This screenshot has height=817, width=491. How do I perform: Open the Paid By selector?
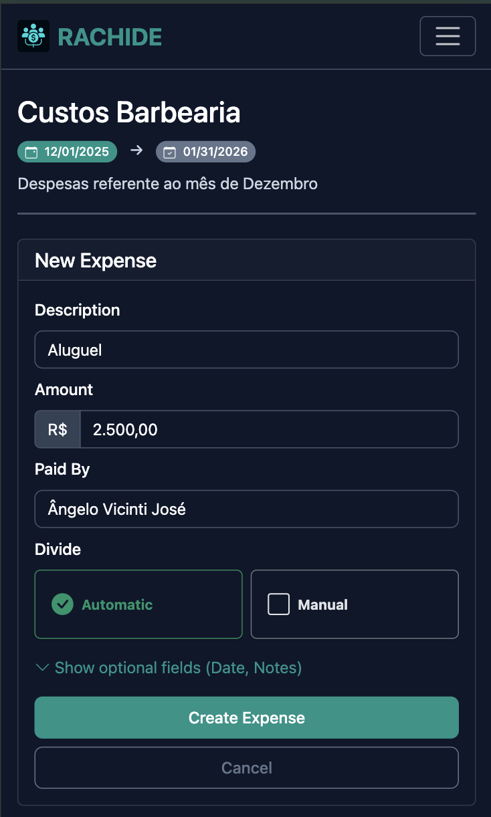[246, 509]
